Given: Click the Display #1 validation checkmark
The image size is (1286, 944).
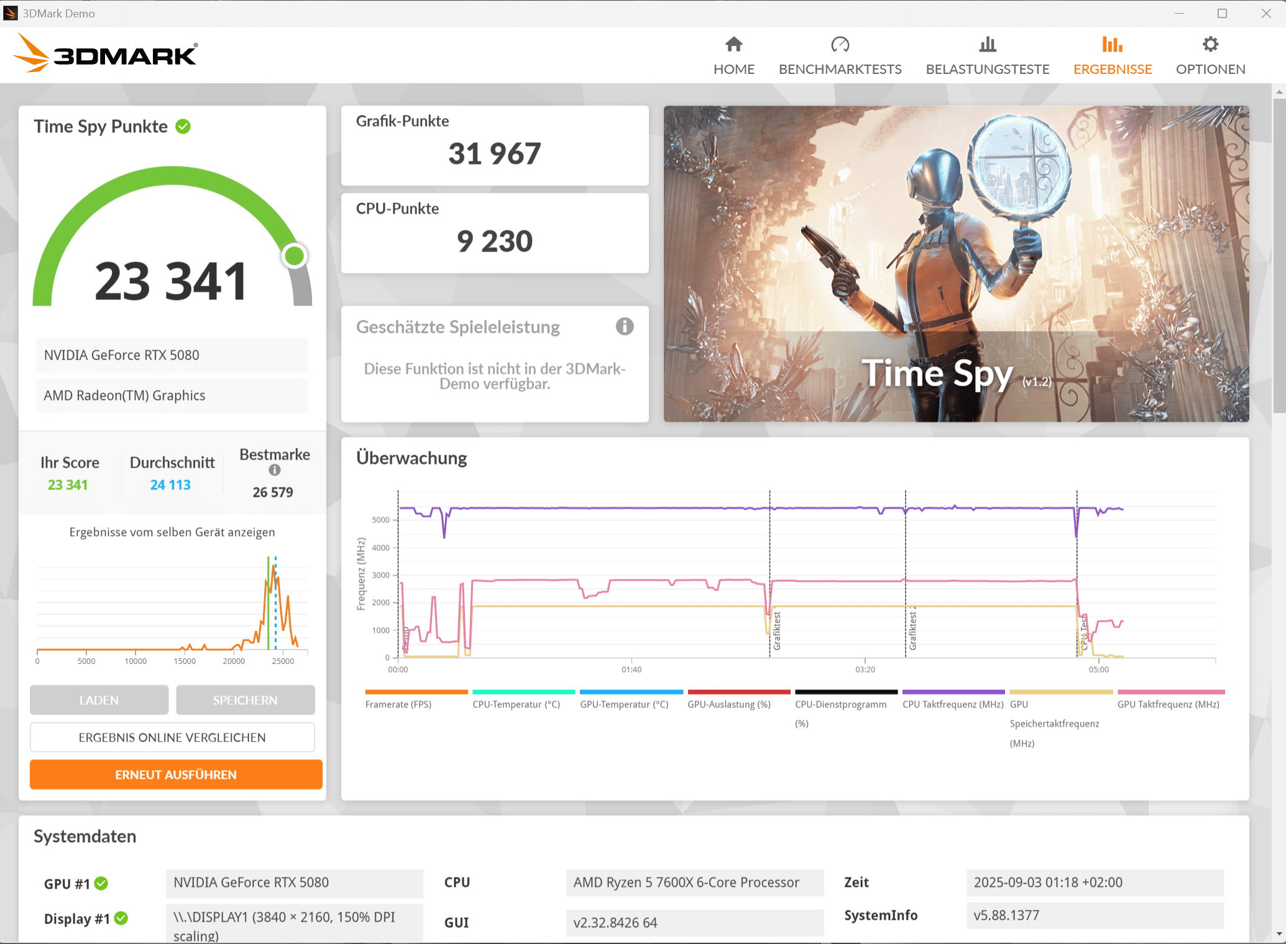Looking at the screenshot, I should coord(121,918).
